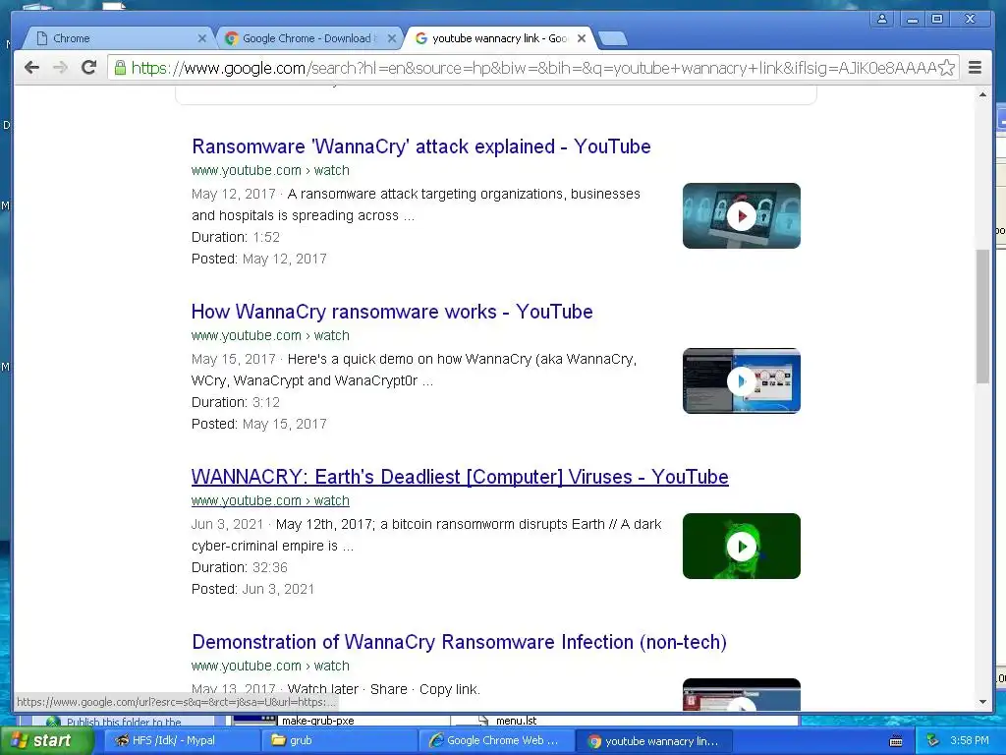Open a new tab with the new-tab button
The height and width of the screenshot is (755, 1006).
[613, 39]
